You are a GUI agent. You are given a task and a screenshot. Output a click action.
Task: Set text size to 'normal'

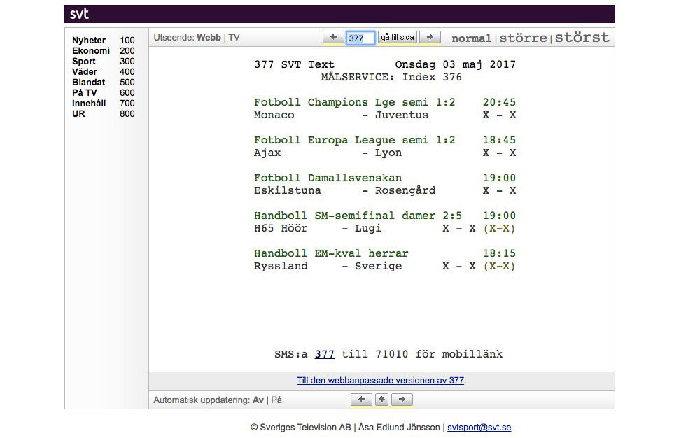point(471,38)
